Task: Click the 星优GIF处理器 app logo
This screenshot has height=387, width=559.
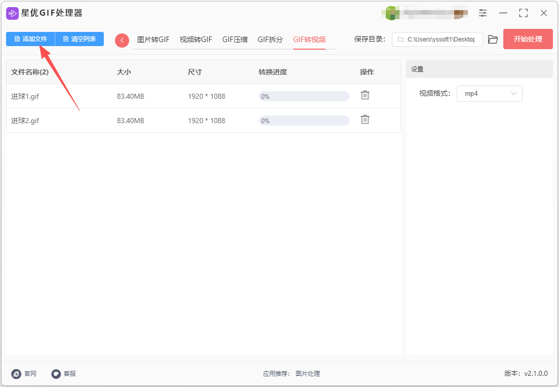Action: pos(12,13)
